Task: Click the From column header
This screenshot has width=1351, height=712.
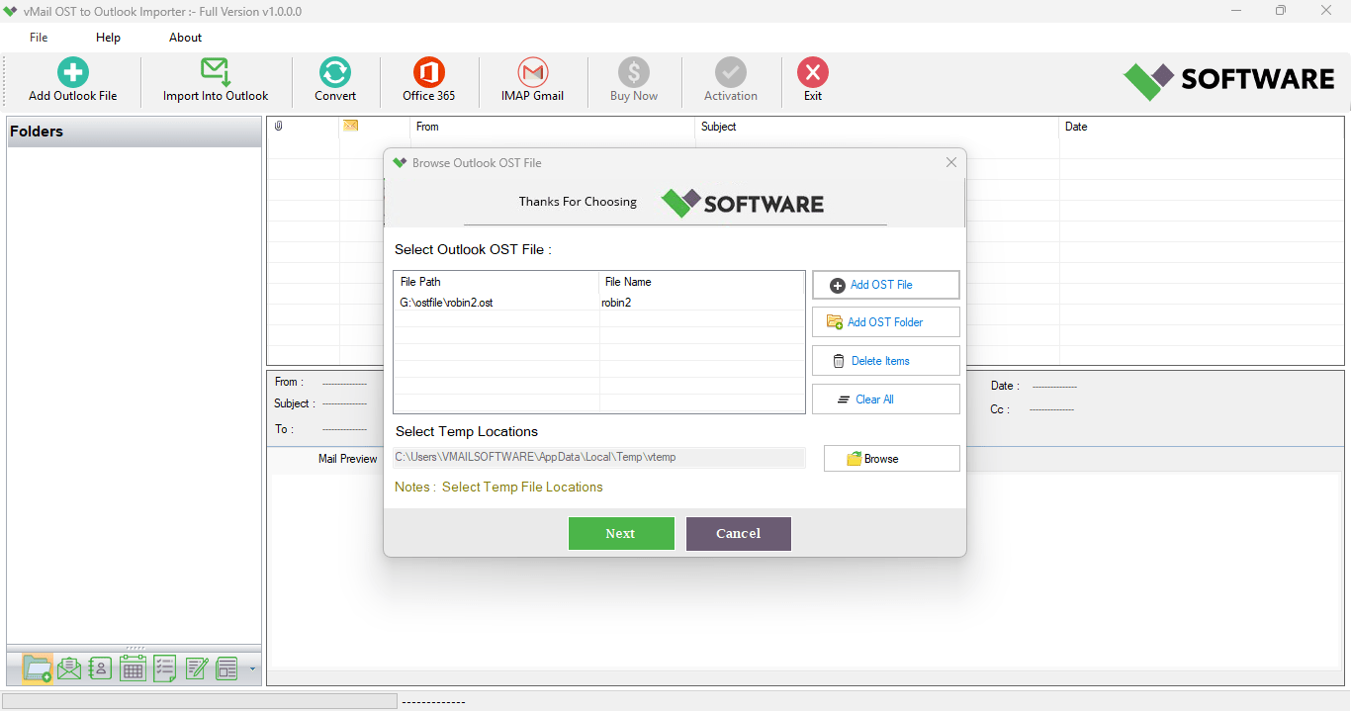Action: click(x=553, y=127)
